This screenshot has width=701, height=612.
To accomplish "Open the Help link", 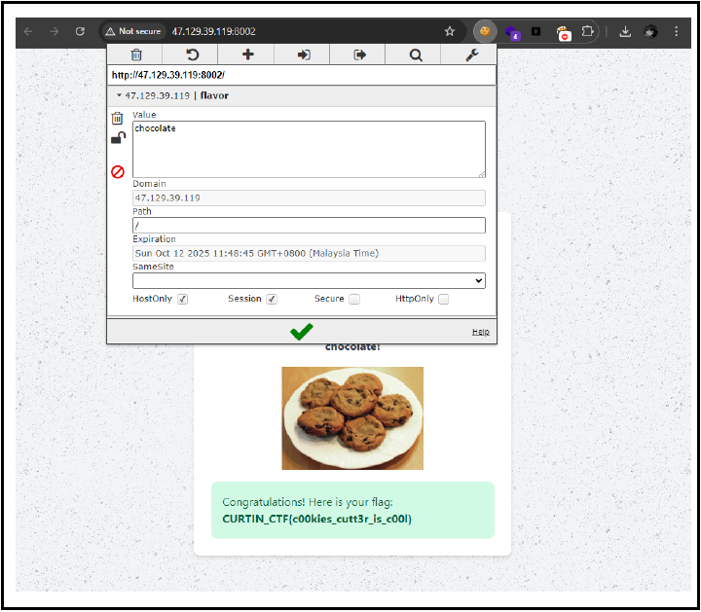I will [480, 333].
